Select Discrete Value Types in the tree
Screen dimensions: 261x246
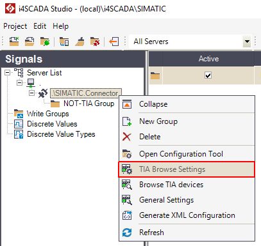(61, 134)
